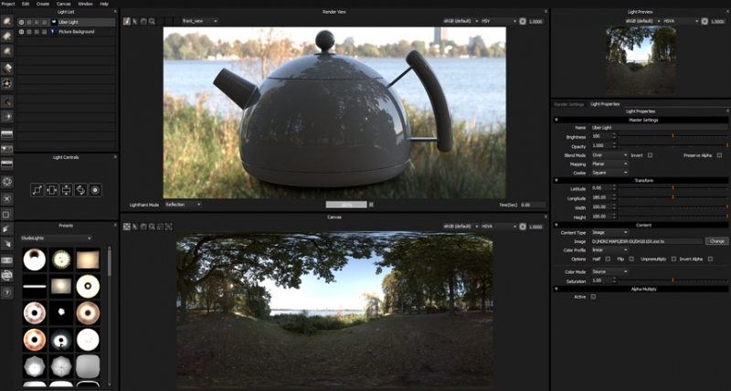Click the exposure icon in Canvas header

523,227
